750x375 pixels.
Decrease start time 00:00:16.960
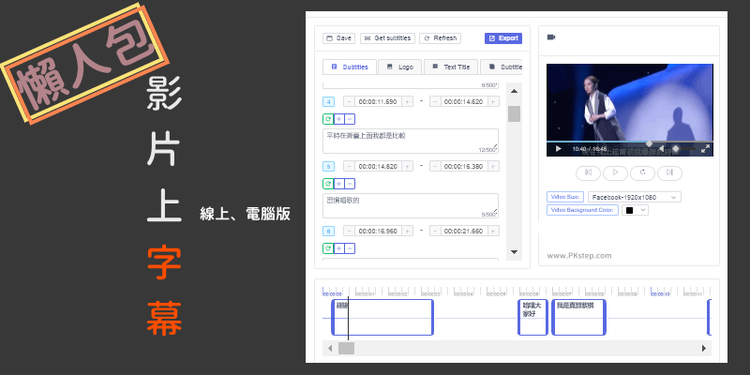pyautogui.click(x=349, y=231)
